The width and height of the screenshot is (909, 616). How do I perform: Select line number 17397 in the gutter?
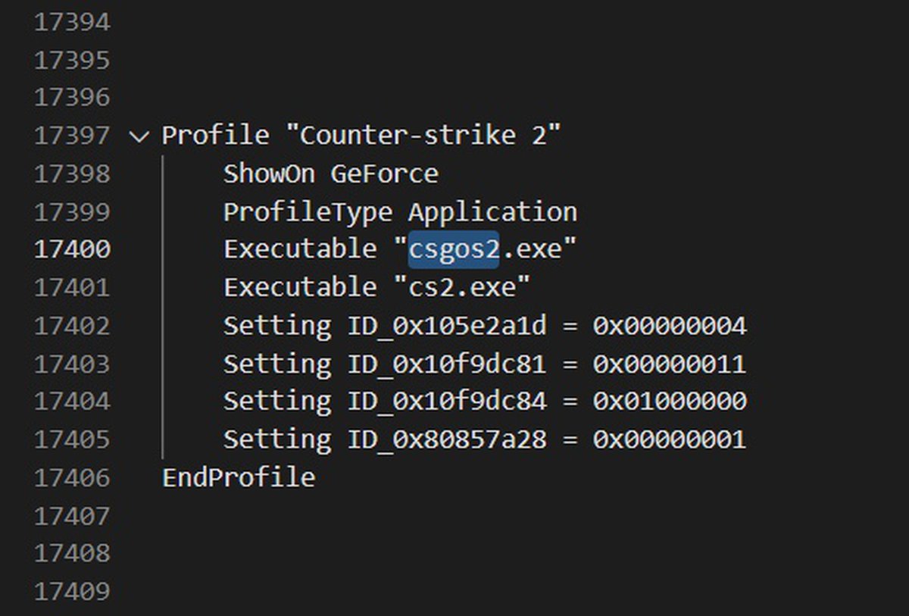(73, 136)
